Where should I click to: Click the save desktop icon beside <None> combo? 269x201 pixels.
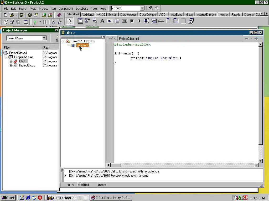[x=151, y=8]
